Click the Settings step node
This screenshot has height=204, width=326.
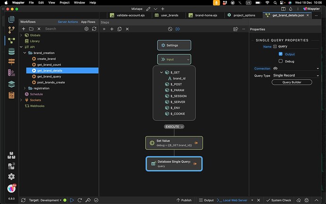pyautogui.click(x=174, y=45)
